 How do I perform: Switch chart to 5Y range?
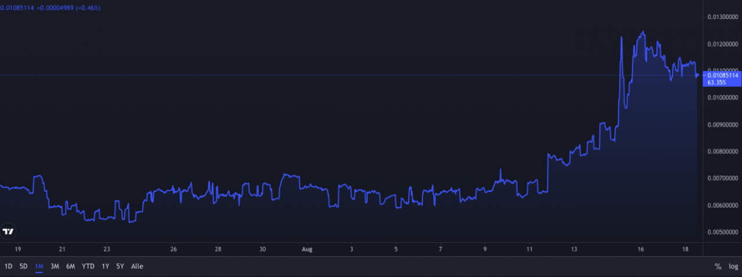(120, 267)
